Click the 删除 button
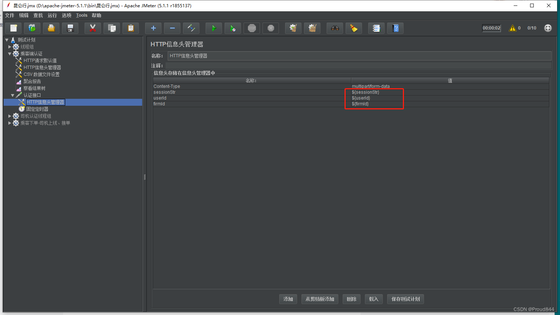This screenshot has height=315, width=560. (x=352, y=299)
